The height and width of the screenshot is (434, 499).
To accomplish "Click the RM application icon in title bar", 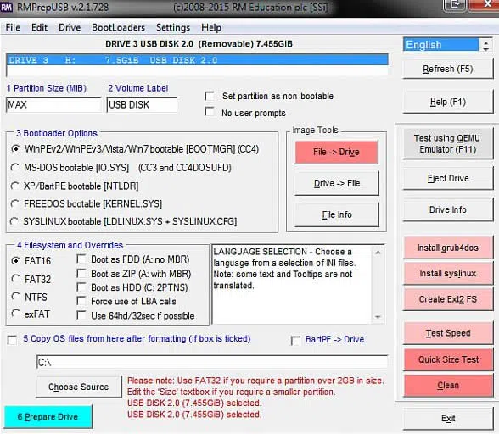I will pos(7,7).
